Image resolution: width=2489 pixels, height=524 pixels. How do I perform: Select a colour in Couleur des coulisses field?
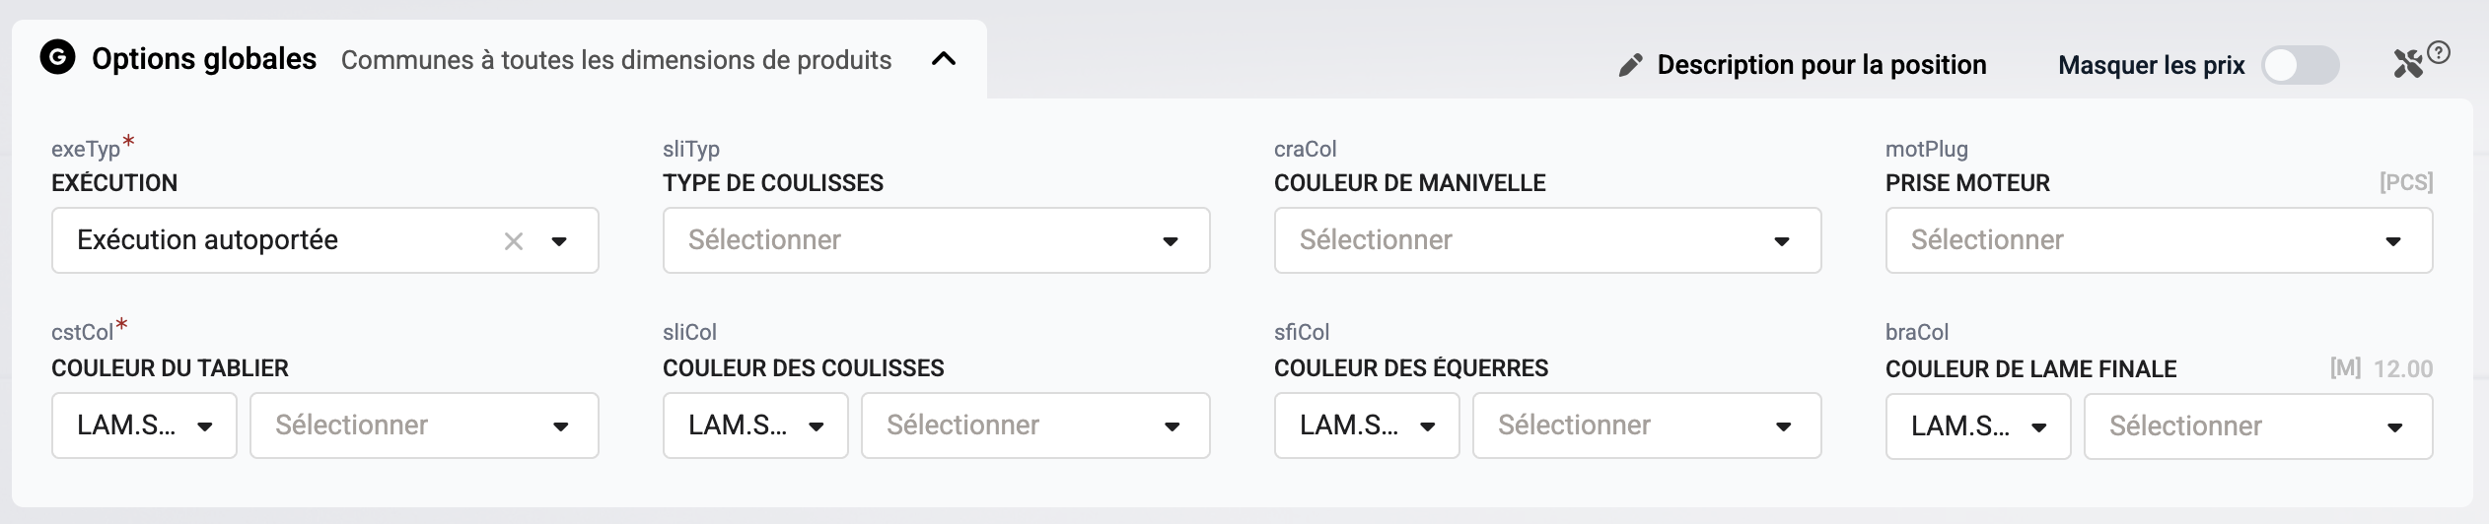1035,426
